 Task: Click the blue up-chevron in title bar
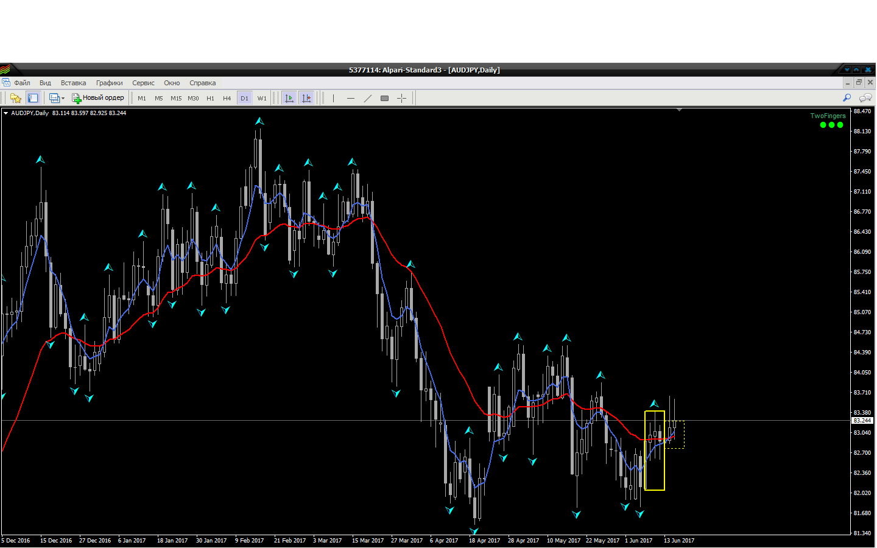pyautogui.click(x=856, y=69)
